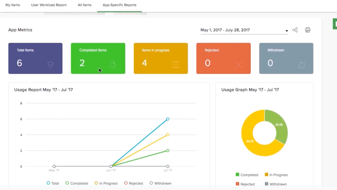337x190 pixels.
Task: Click the share icon beside date range
Action: coord(295,30)
